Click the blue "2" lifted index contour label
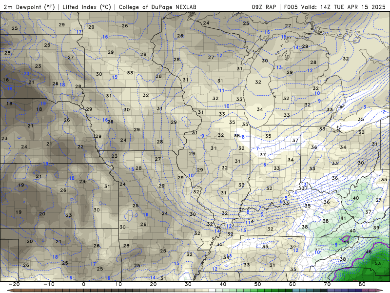 pos(384,112)
